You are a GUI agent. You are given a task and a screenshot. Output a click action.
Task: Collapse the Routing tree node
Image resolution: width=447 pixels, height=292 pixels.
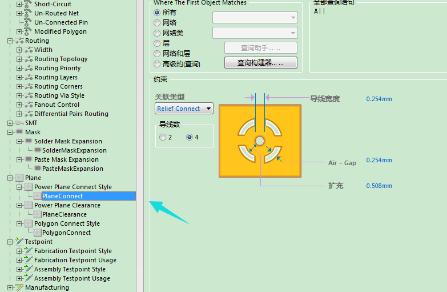coord(10,41)
